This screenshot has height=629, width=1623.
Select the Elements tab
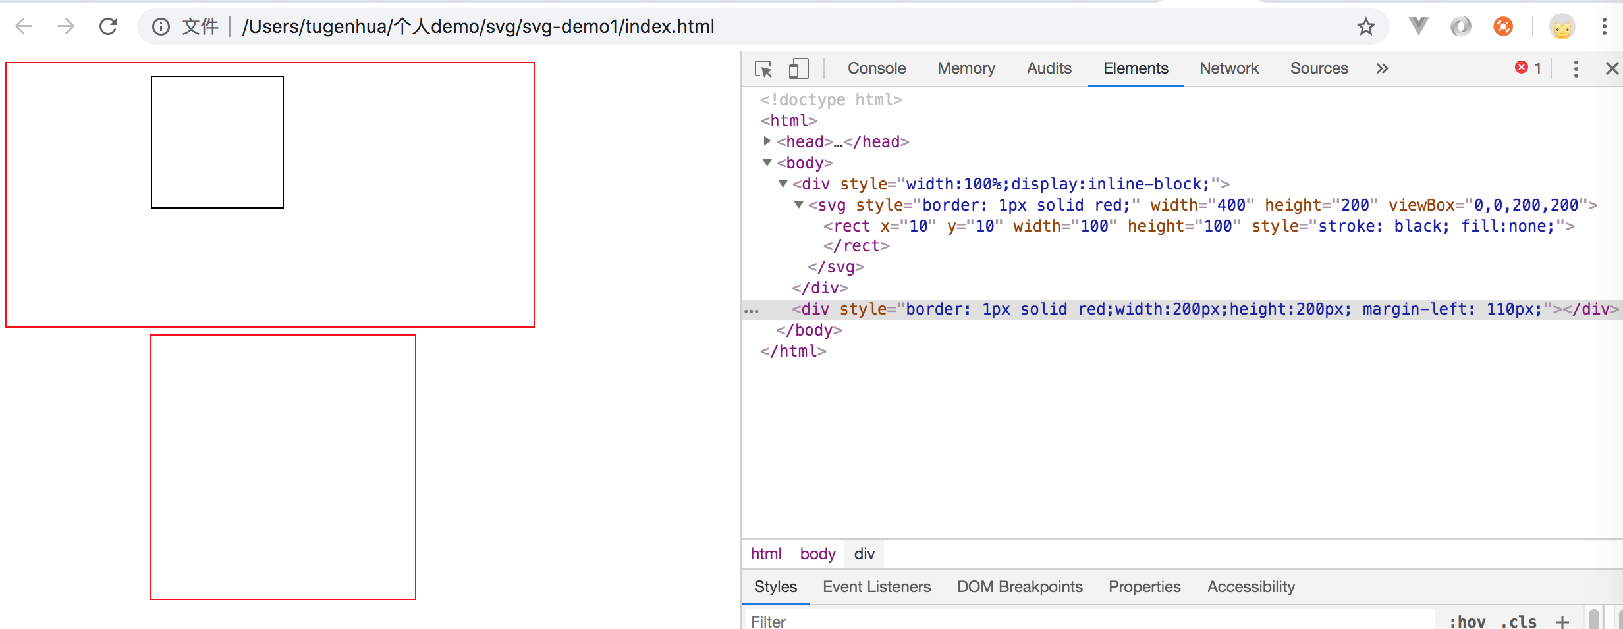(x=1136, y=68)
